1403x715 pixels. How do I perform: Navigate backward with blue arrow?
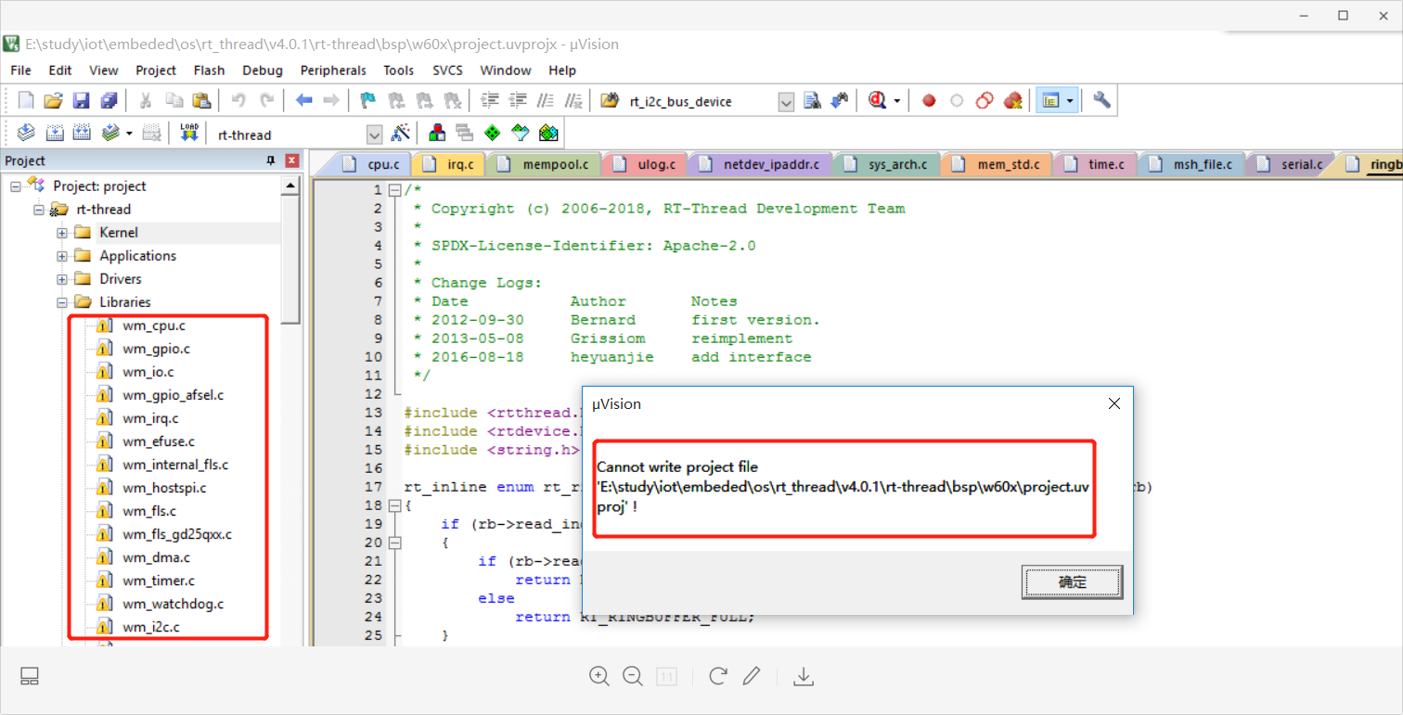[x=303, y=101]
